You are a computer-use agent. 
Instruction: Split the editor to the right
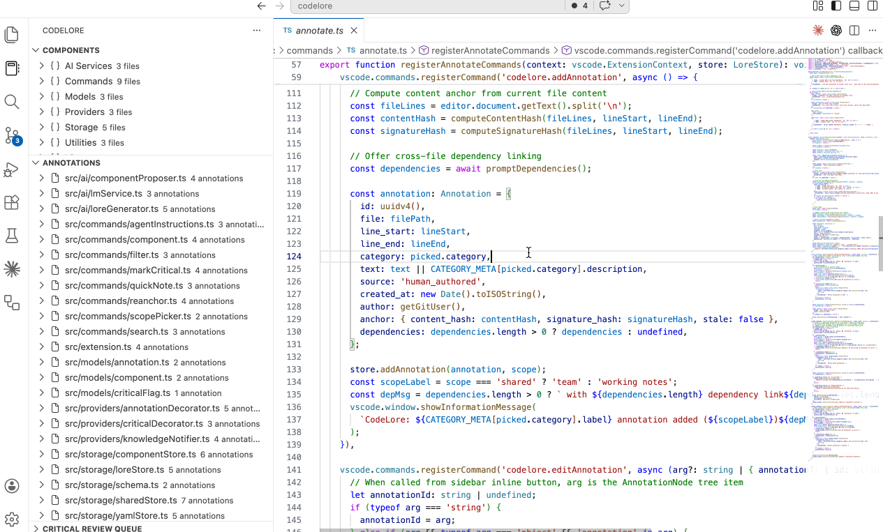coord(854,30)
